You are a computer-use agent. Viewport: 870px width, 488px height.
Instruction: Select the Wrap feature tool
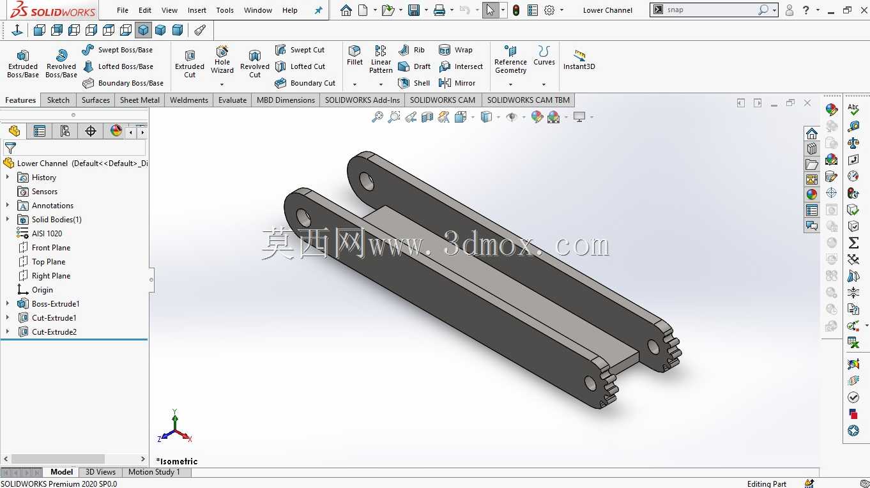coord(455,50)
